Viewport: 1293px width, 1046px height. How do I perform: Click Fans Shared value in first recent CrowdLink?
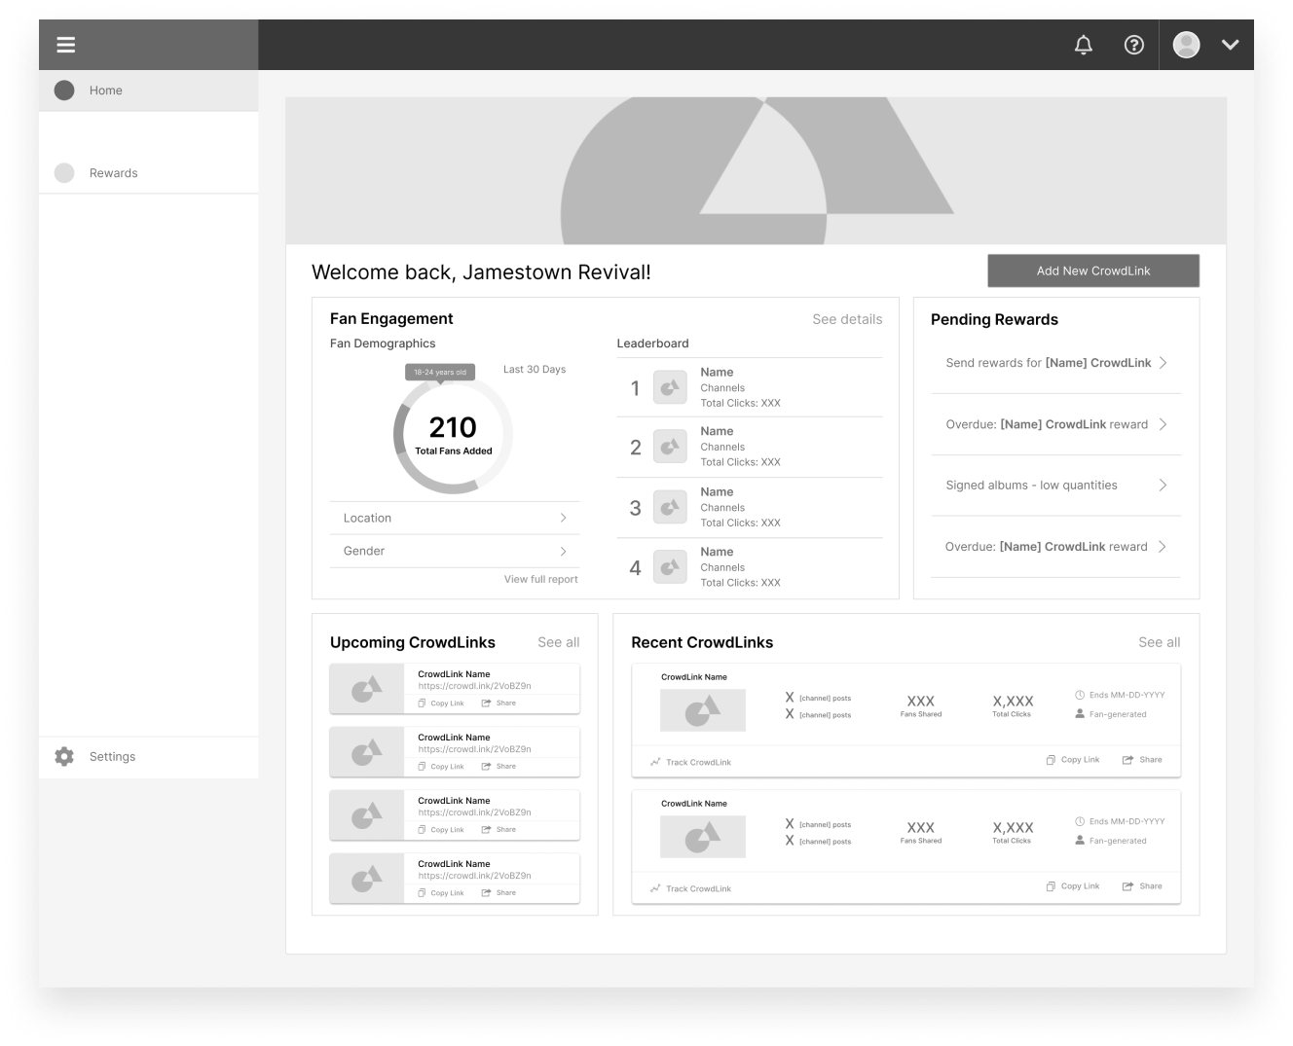point(920,701)
